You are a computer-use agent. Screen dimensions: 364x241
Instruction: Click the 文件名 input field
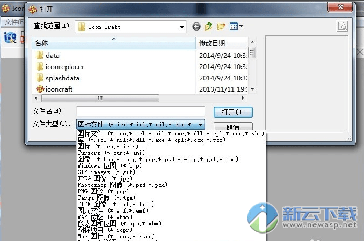click(x=141, y=111)
